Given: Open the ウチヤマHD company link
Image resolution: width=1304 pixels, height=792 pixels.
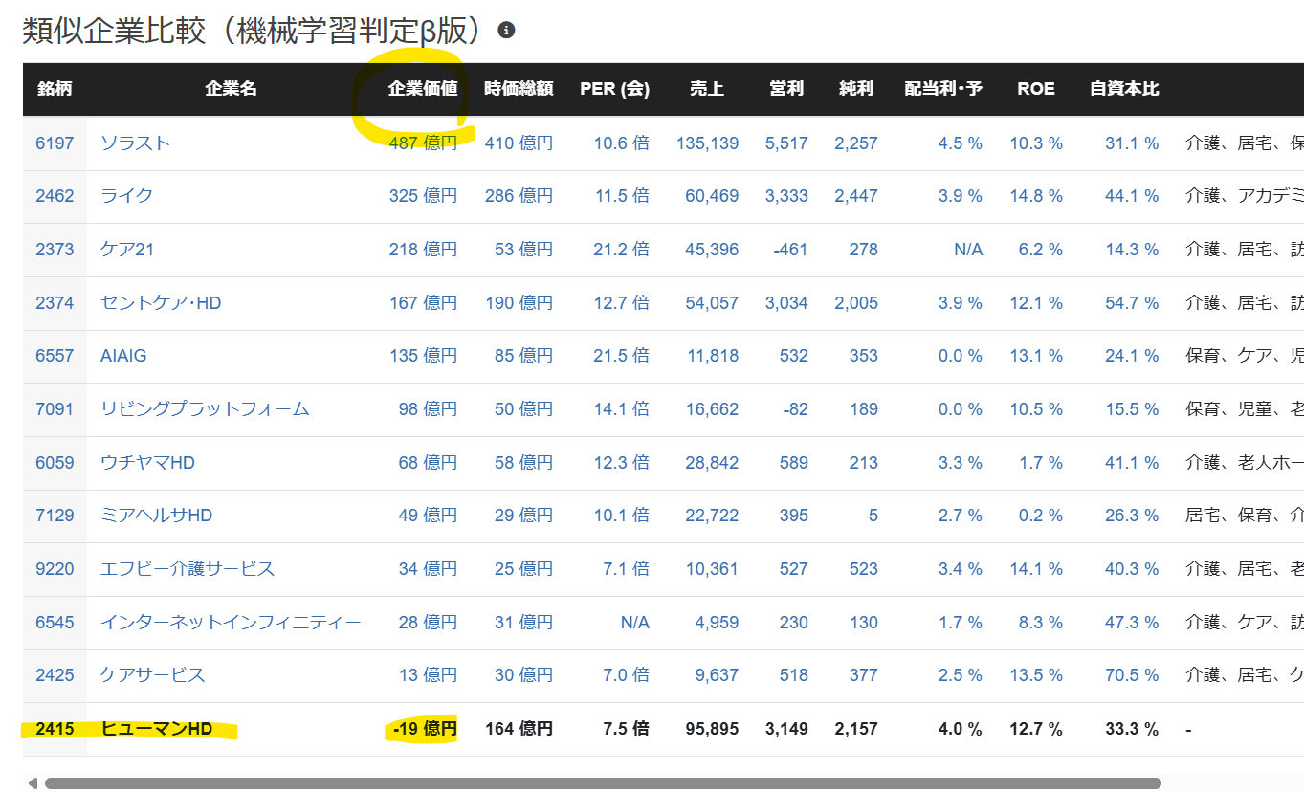Looking at the screenshot, I should tap(147, 463).
